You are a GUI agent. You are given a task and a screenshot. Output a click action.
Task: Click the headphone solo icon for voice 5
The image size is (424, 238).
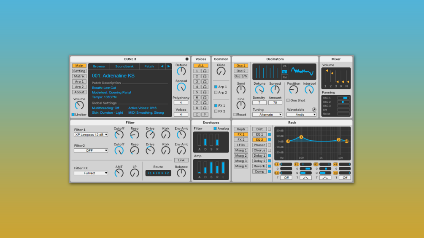click(205, 92)
